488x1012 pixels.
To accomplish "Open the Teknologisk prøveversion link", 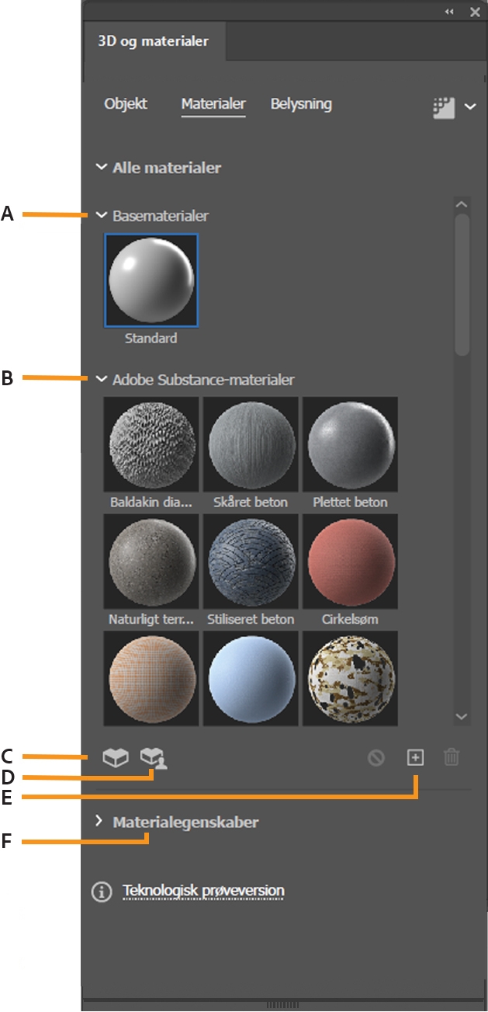I will [203, 891].
